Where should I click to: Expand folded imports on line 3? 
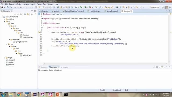[42, 19]
